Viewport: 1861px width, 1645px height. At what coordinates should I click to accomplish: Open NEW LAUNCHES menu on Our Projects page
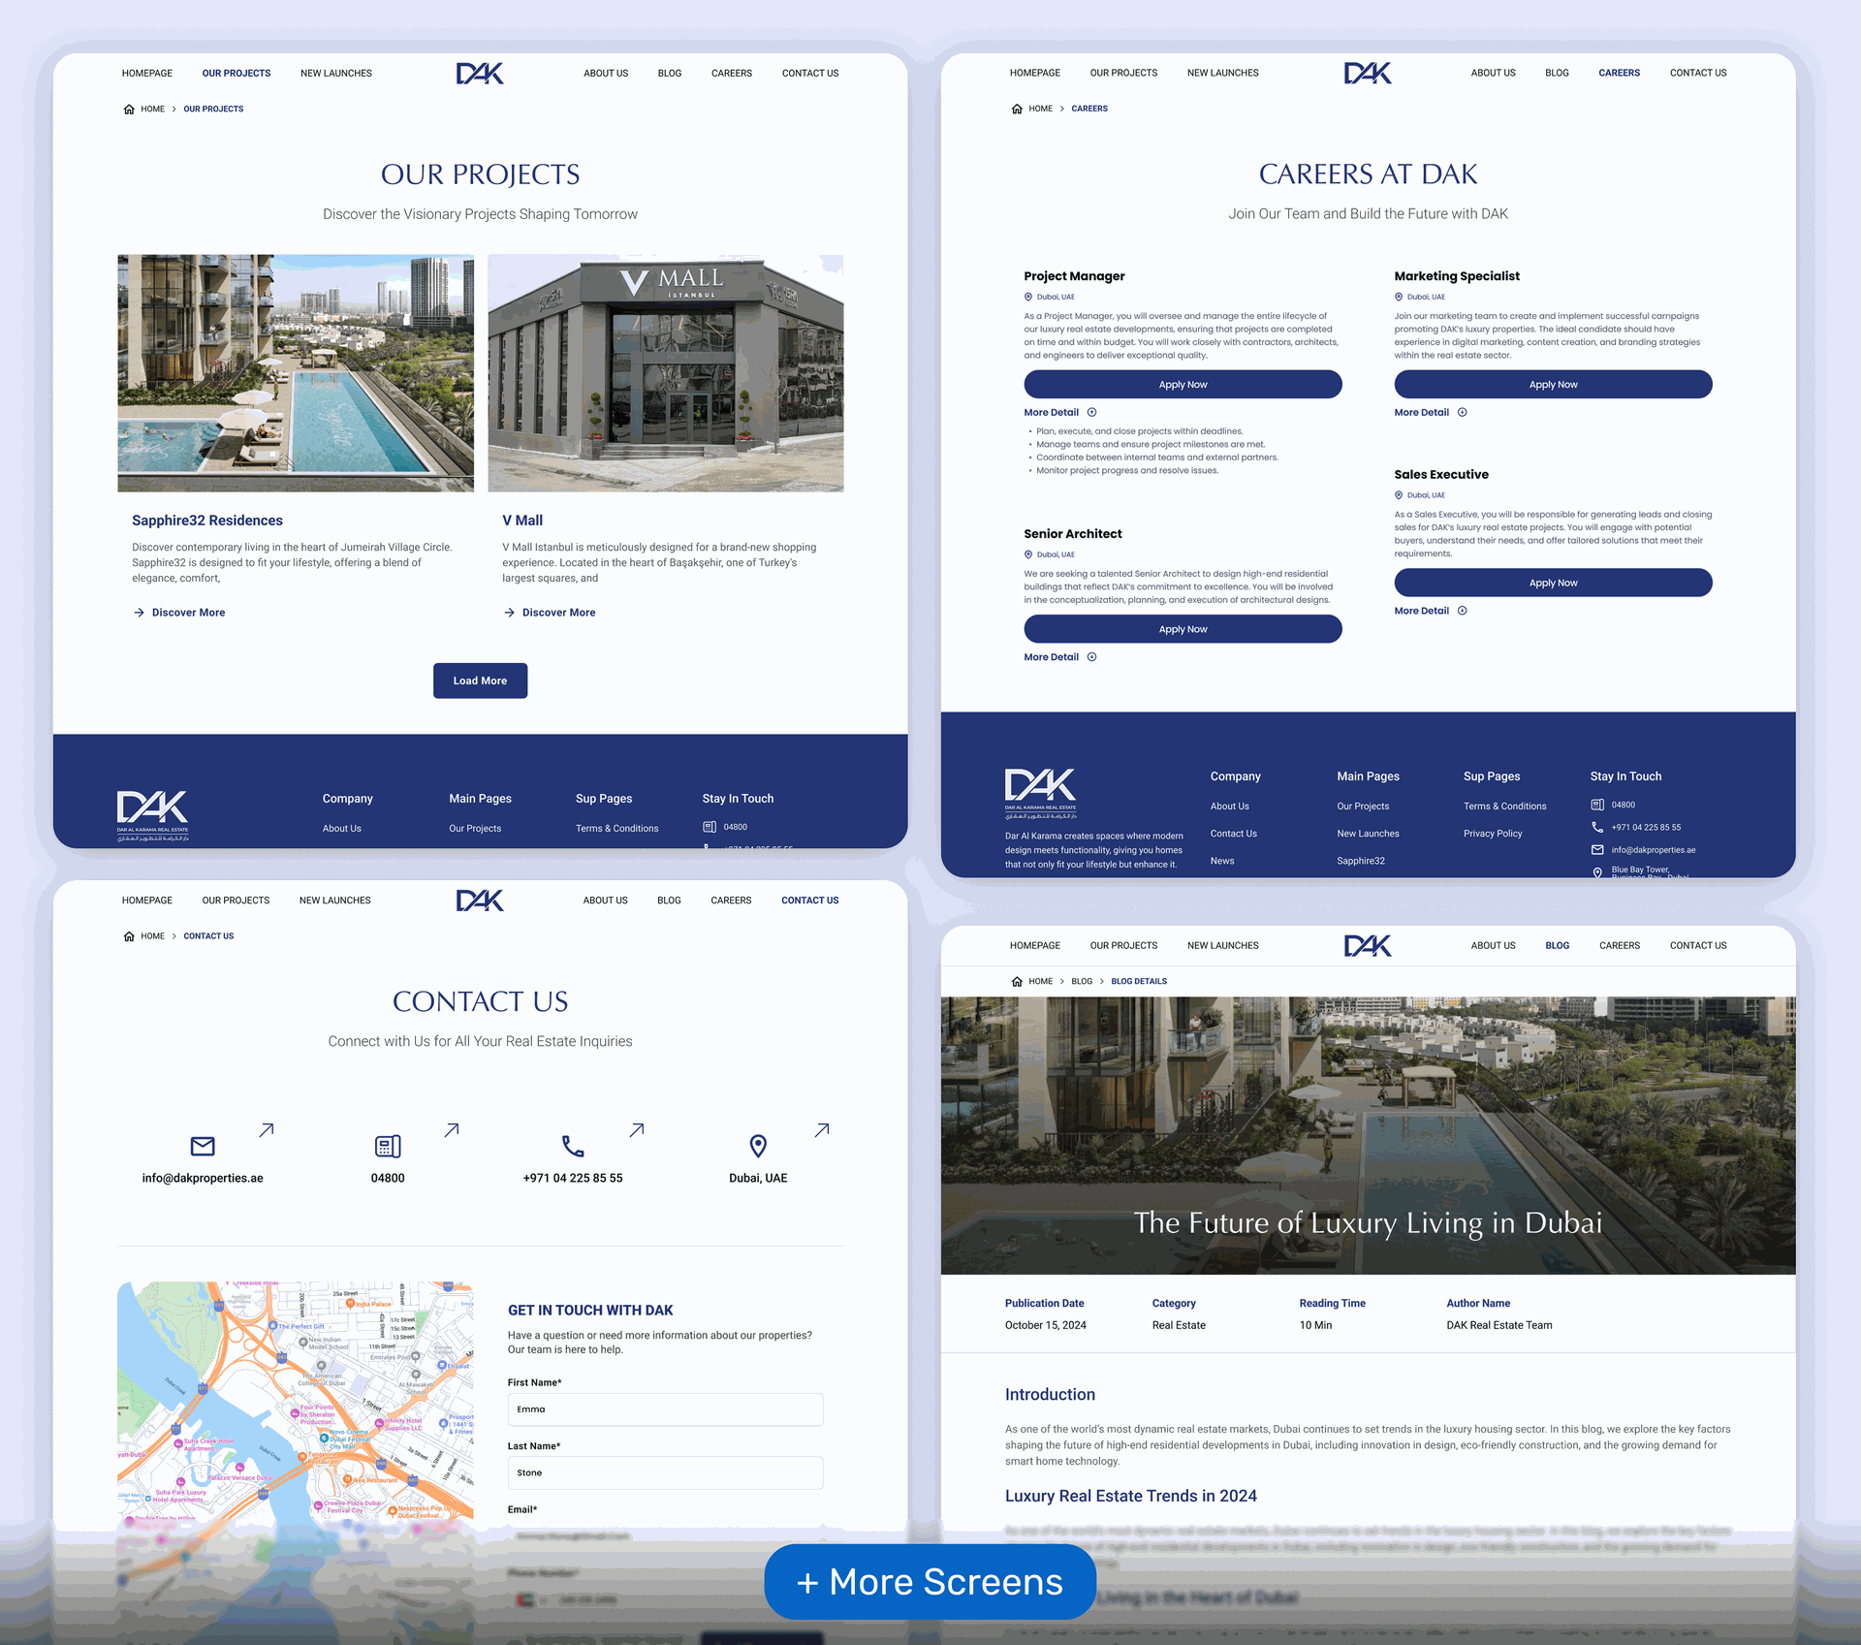pyautogui.click(x=335, y=74)
